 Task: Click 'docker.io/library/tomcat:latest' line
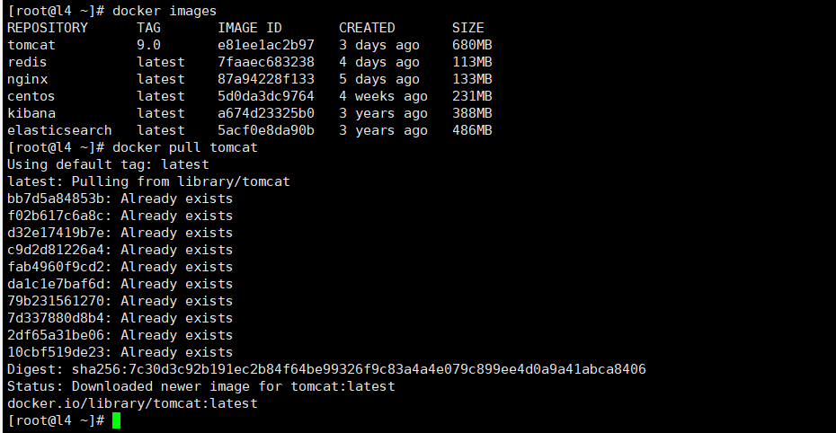tap(132, 403)
